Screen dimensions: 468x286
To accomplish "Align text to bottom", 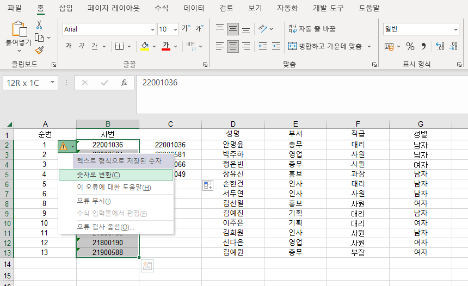I will [x=246, y=29].
